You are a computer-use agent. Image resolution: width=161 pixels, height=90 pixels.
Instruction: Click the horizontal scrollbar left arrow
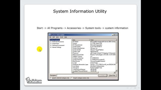pos(73,72)
